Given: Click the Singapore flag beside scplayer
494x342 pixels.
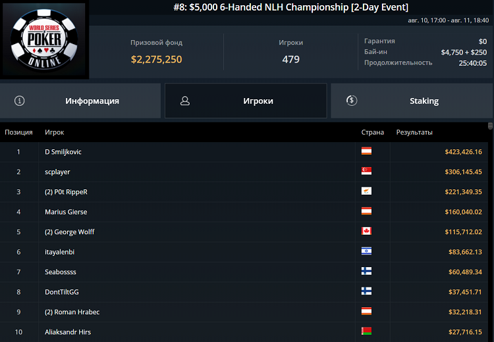Looking at the screenshot, I should pos(366,172).
